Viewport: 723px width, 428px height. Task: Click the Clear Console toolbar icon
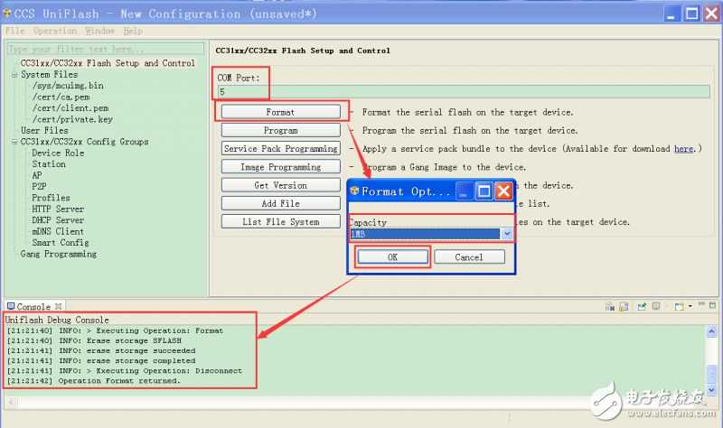point(610,306)
